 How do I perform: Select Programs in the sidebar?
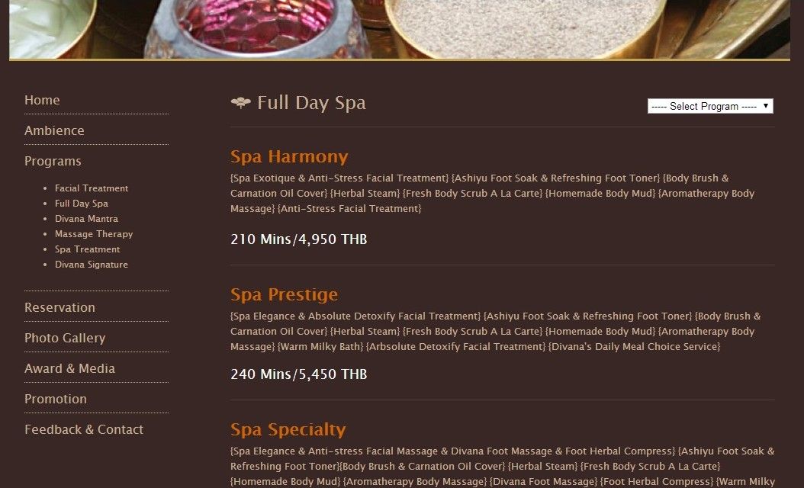click(x=53, y=161)
